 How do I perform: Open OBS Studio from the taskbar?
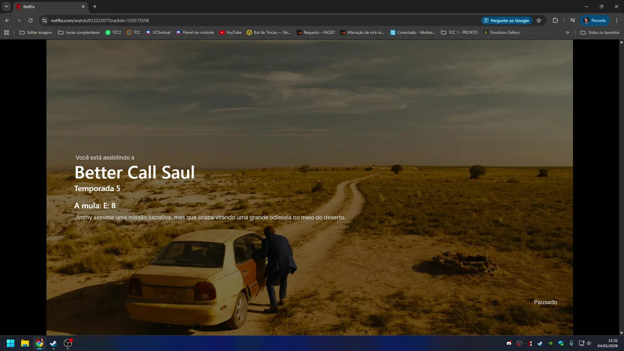point(68,343)
